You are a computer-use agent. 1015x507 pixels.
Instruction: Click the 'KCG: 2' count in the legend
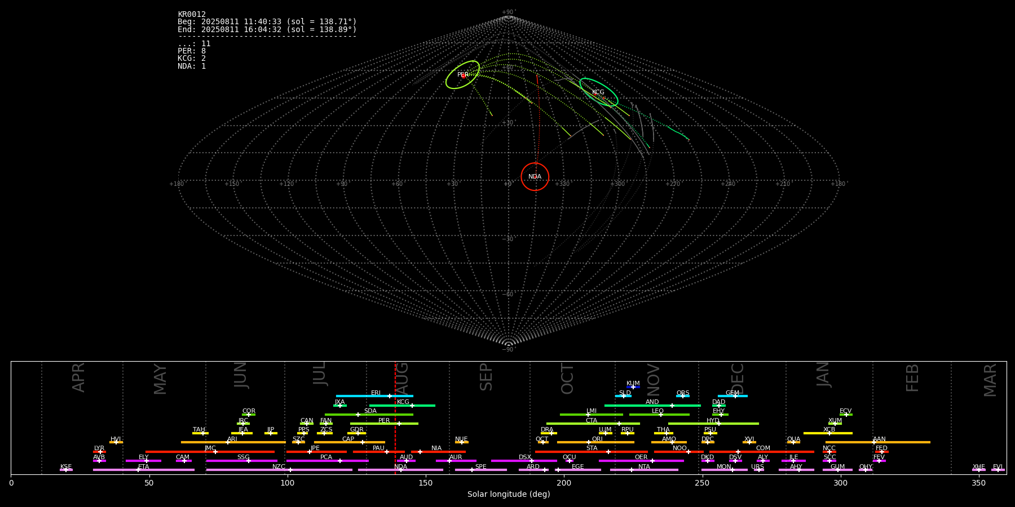pos(192,59)
